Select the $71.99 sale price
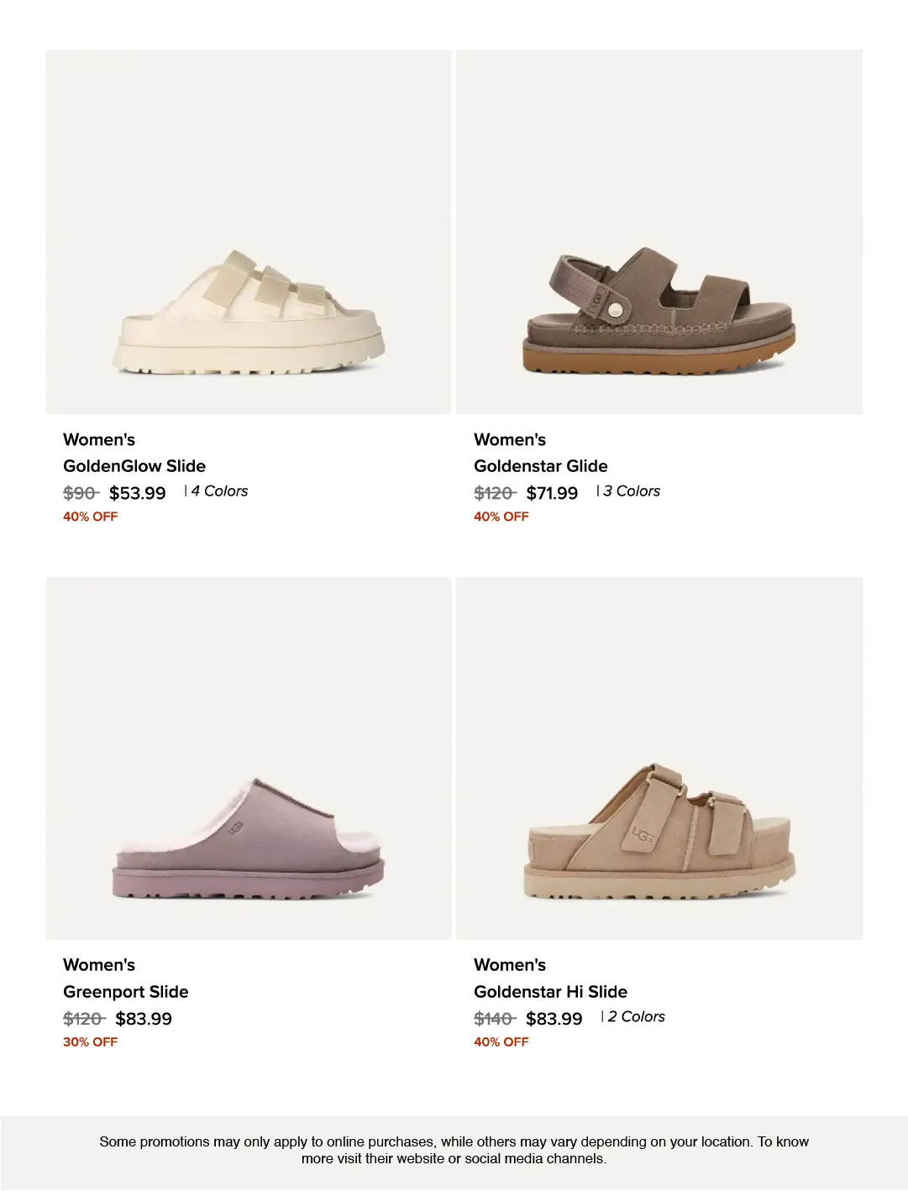The image size is (908, 1191). coord(552,493)
